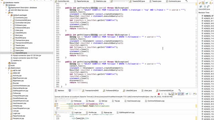
Task: Fold the getFollowing method at line 570
Action: pos(60,62)
